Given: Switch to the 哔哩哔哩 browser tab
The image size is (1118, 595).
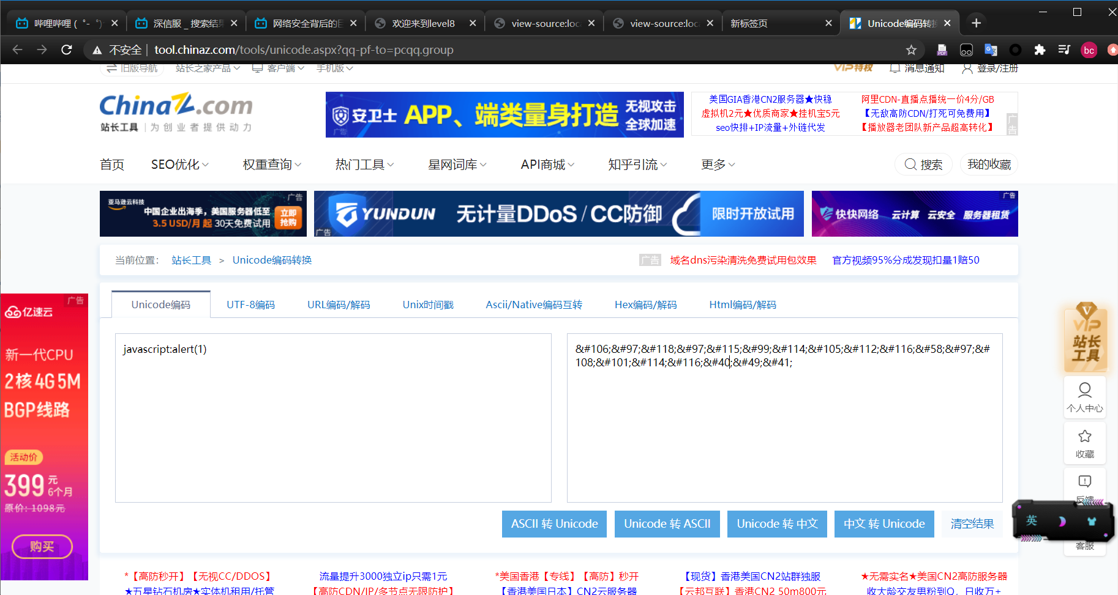Looking at the screenshot, I should coord(67,23).
